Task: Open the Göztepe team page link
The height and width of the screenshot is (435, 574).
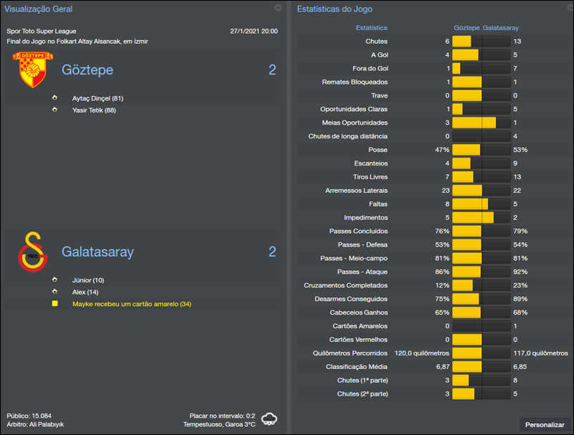Action: tap(87, 70)
